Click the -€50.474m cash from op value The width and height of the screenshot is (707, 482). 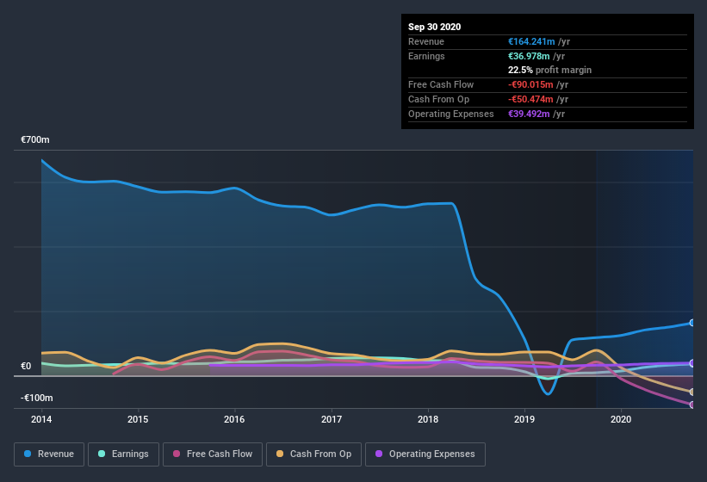[530, 99]
